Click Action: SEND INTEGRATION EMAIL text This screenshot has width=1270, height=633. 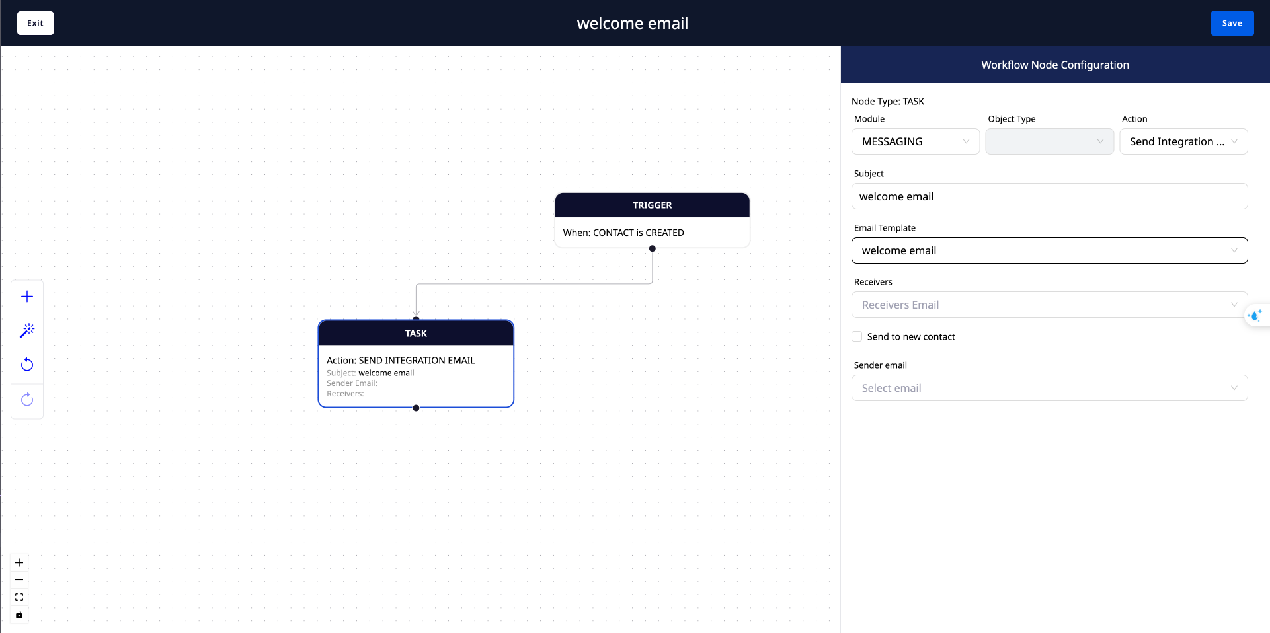pyautogui.click(x=401, y=360)
